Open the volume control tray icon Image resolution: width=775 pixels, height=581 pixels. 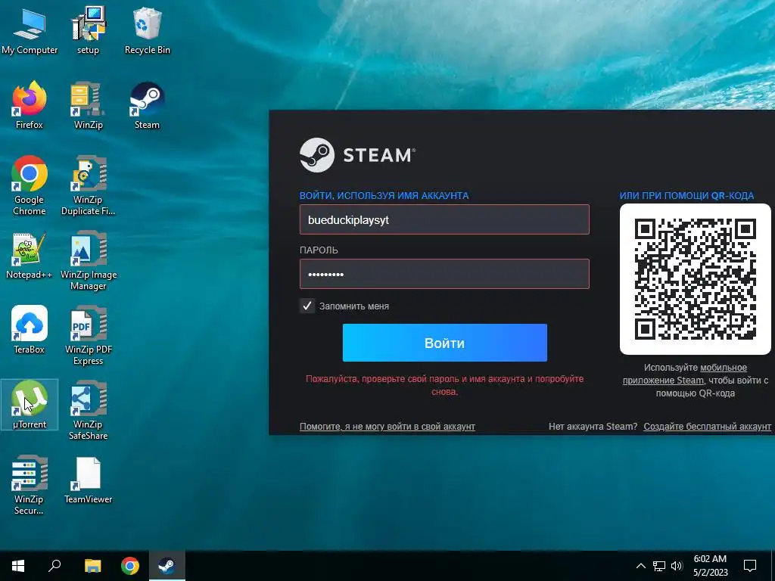point(677,566)
